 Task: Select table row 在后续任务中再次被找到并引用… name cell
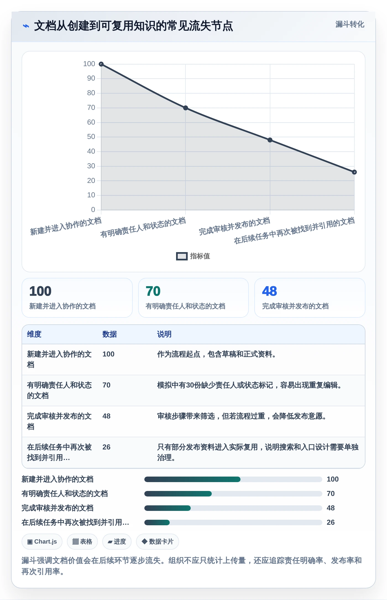click(59, 452)
